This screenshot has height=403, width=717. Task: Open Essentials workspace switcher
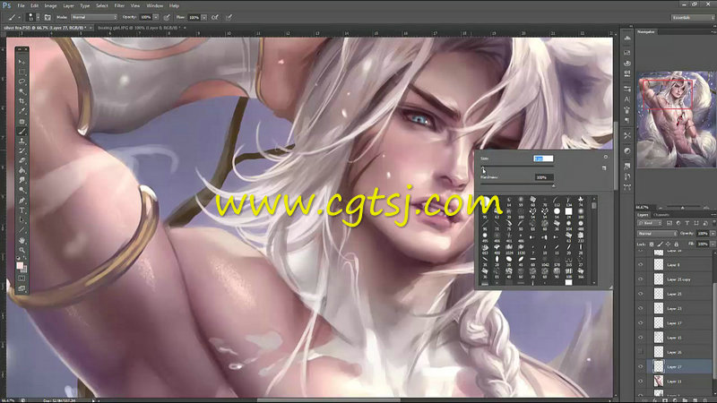(x=692, y=17)
